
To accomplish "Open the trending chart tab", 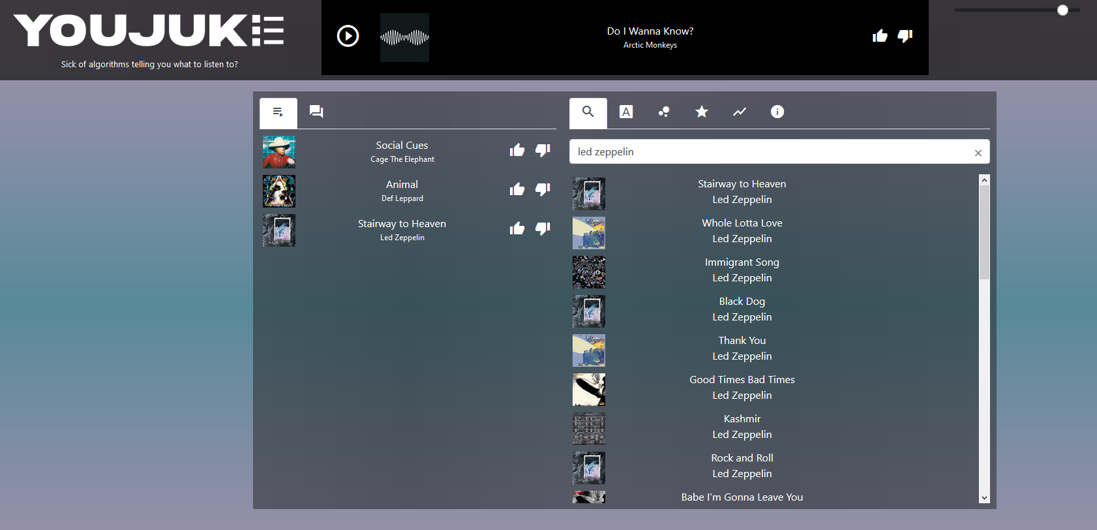I will (x=740, y=112).
